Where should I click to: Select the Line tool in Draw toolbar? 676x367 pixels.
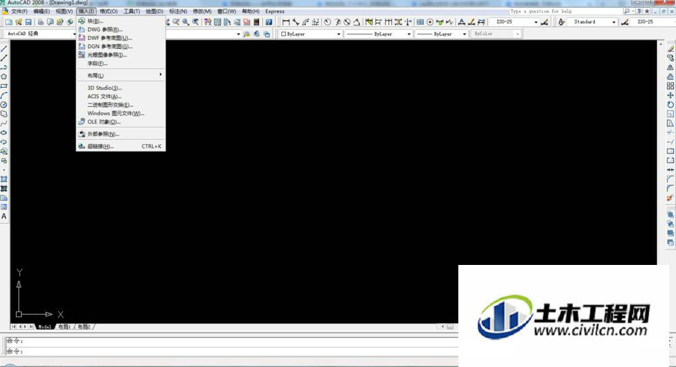pos(4,48)
